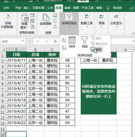Click the formula bar confirm checkmark icon
Image resolution: width=135 pixels, height=137 pixels.
tap(47, 41)
